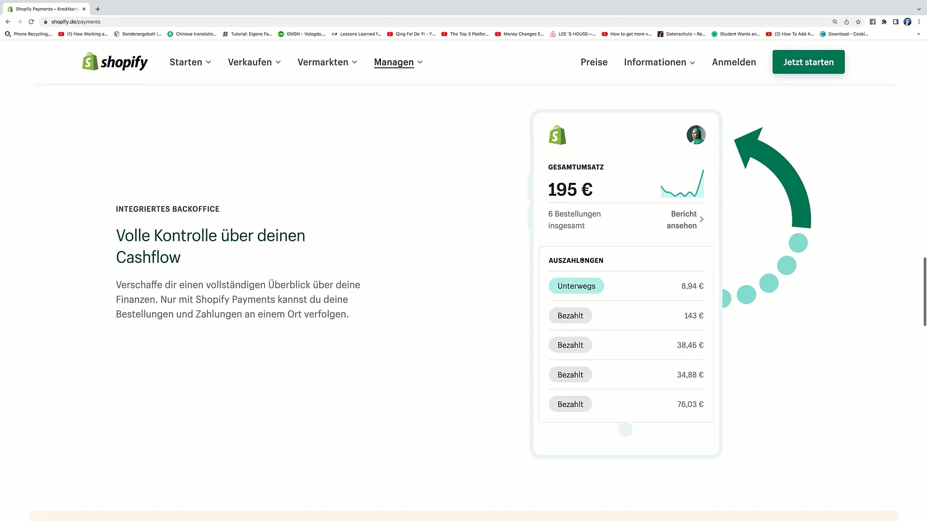Open the Sonderangebot bookmark
The height and width of the screenshot is (521, 927).
coord(138,34)
